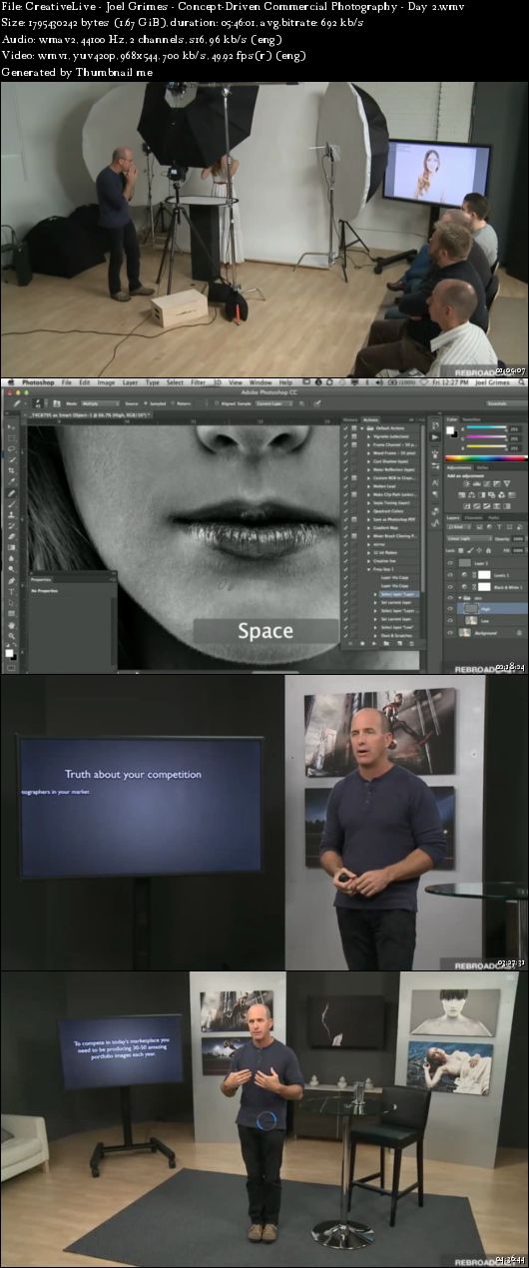This screenshot has width=529, height=1268.
Task: Toggle the Vignette (selection) action checkmark
Action: tap(345, 436)
